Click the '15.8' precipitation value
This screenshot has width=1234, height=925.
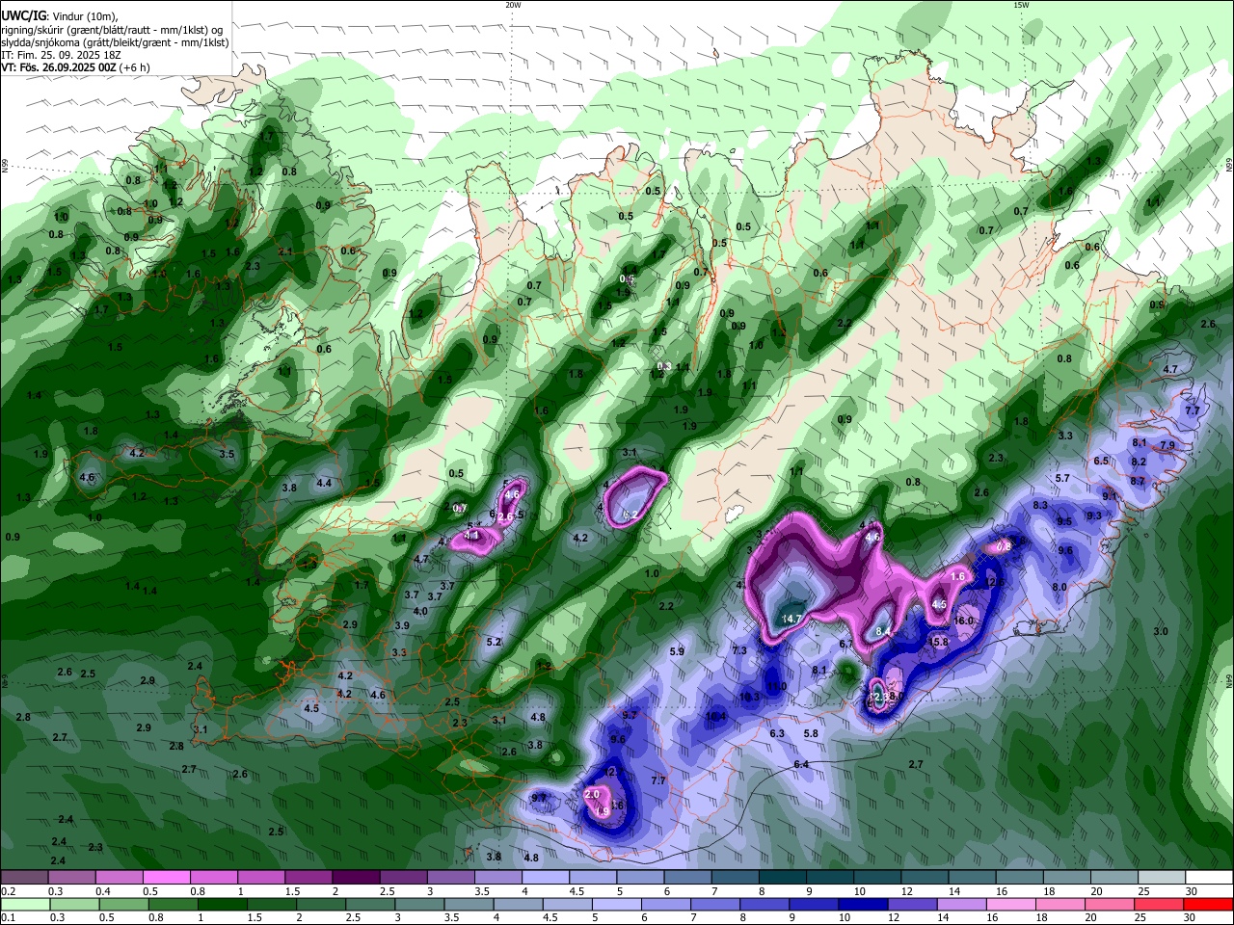click(x=938, y=642)
